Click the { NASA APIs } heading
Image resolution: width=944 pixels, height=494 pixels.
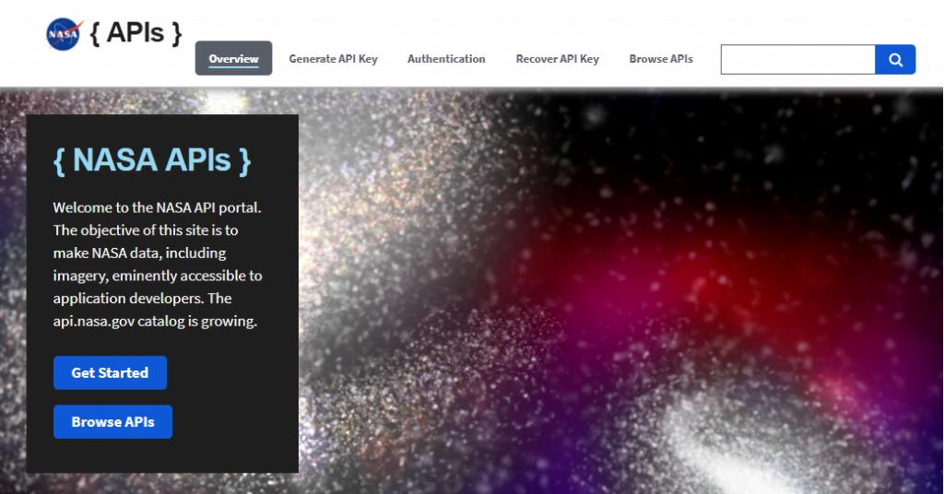coord(152,159)
